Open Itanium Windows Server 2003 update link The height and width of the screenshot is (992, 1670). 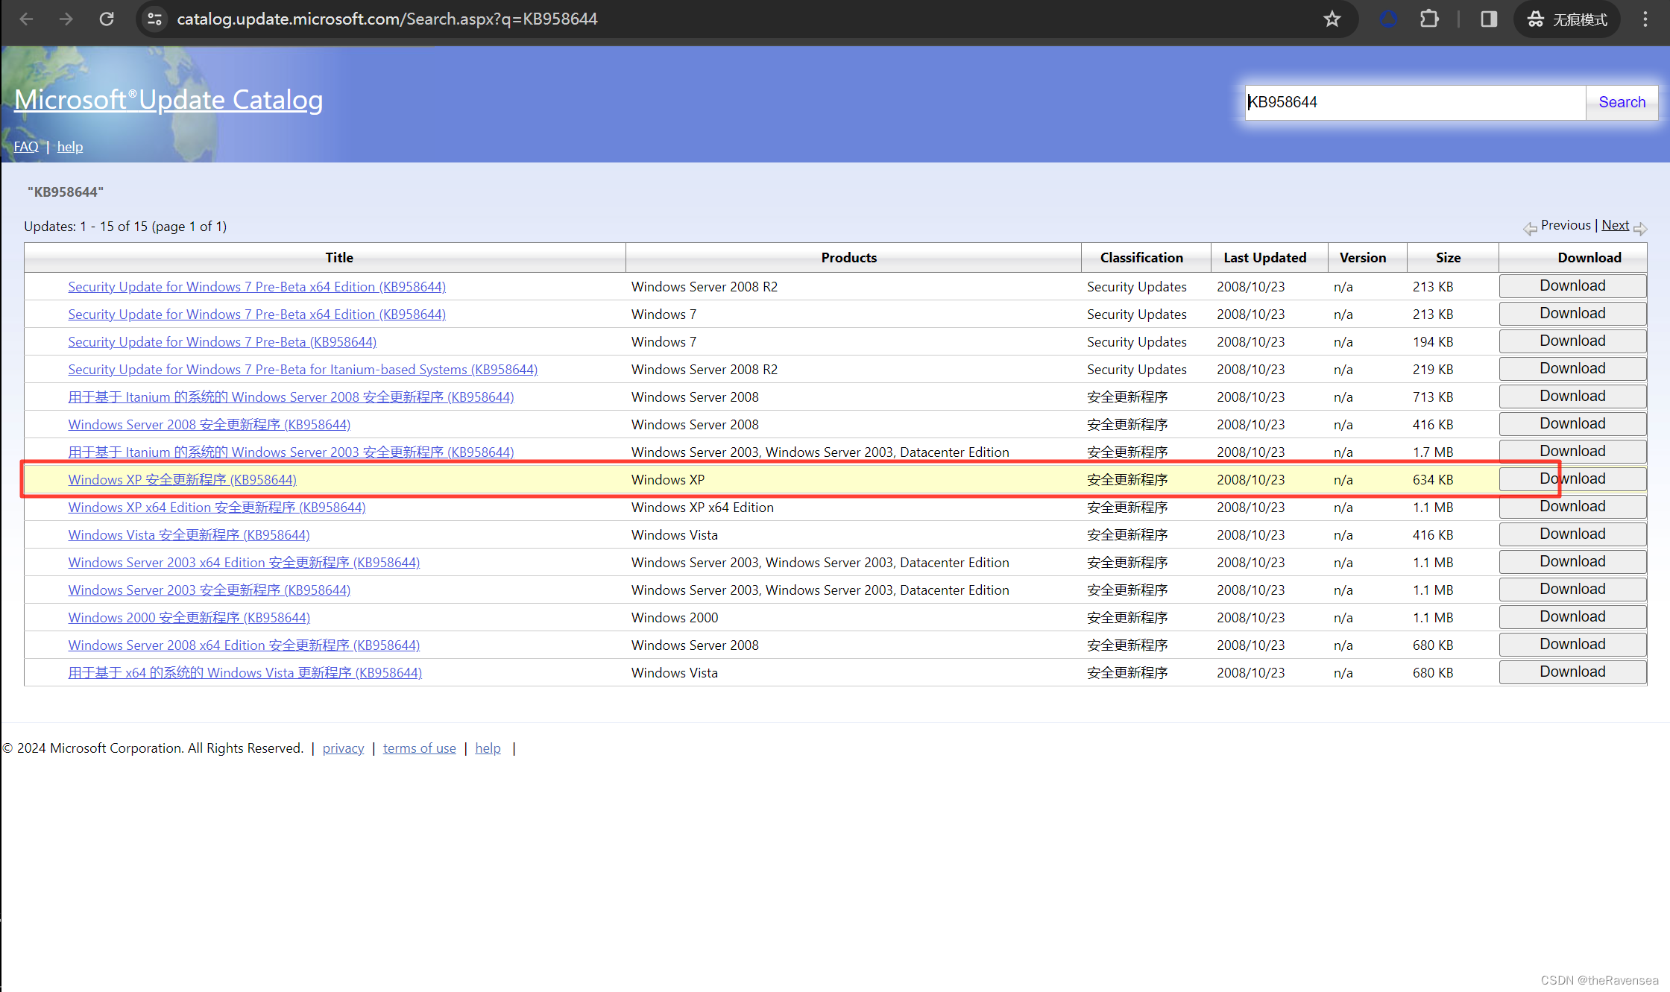[291, 452]
